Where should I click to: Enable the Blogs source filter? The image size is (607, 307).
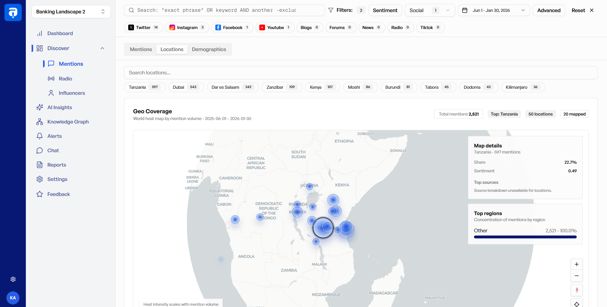tap(309, 27)
